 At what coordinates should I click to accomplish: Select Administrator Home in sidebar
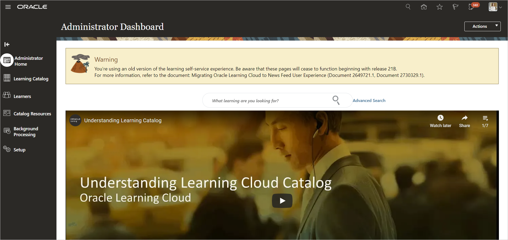(x=28, y=61)
